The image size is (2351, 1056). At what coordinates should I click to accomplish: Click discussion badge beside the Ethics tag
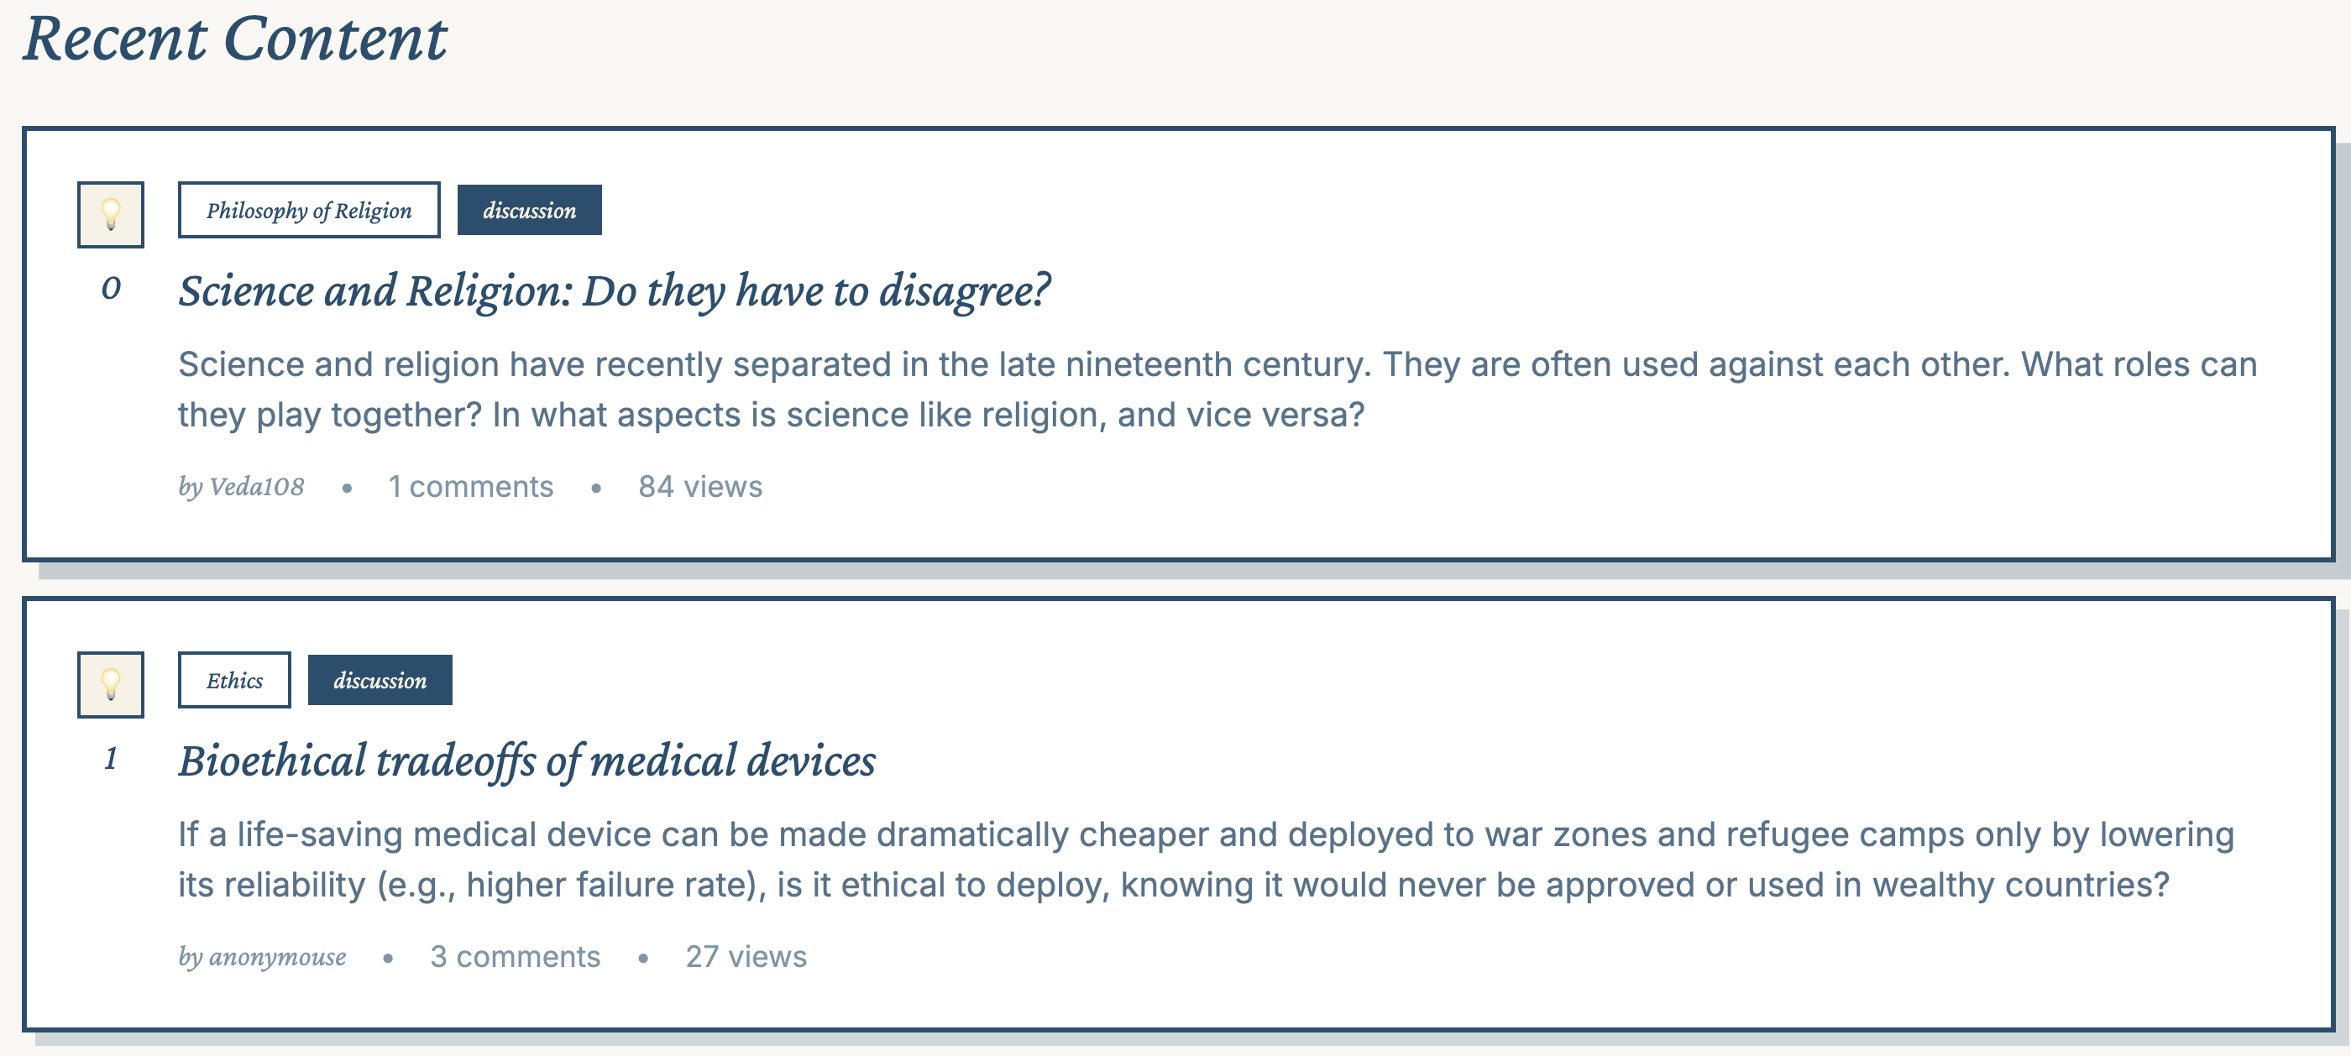pos(380,680)
